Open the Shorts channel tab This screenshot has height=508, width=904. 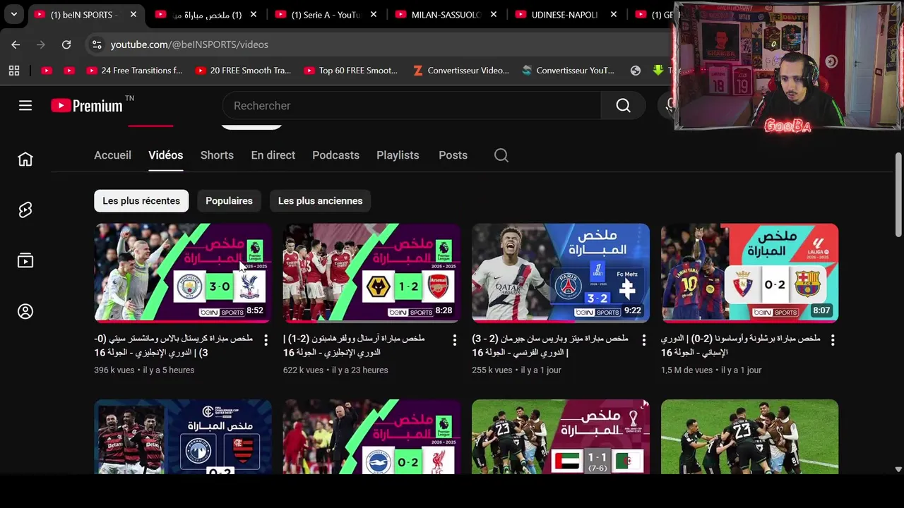(217, 155)
